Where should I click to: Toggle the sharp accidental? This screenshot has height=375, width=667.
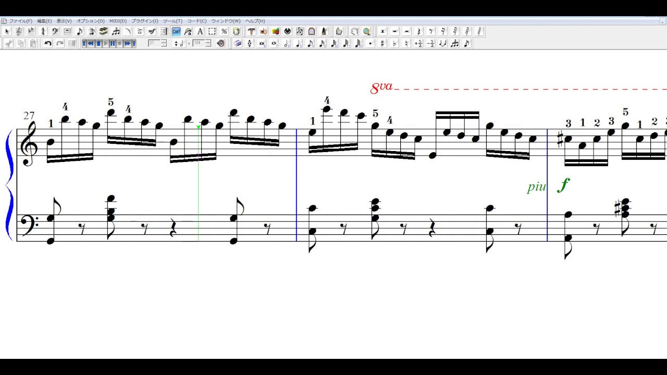coord(382,43)
